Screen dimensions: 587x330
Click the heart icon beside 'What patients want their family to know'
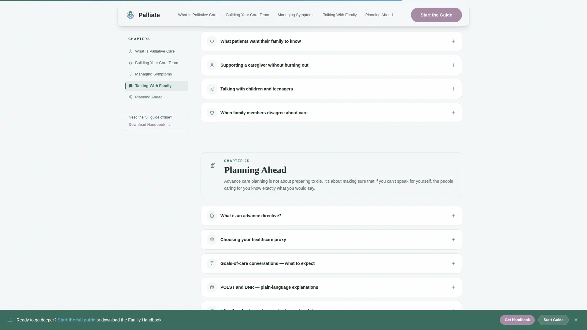pyautogui.click(x=212, y=41)
